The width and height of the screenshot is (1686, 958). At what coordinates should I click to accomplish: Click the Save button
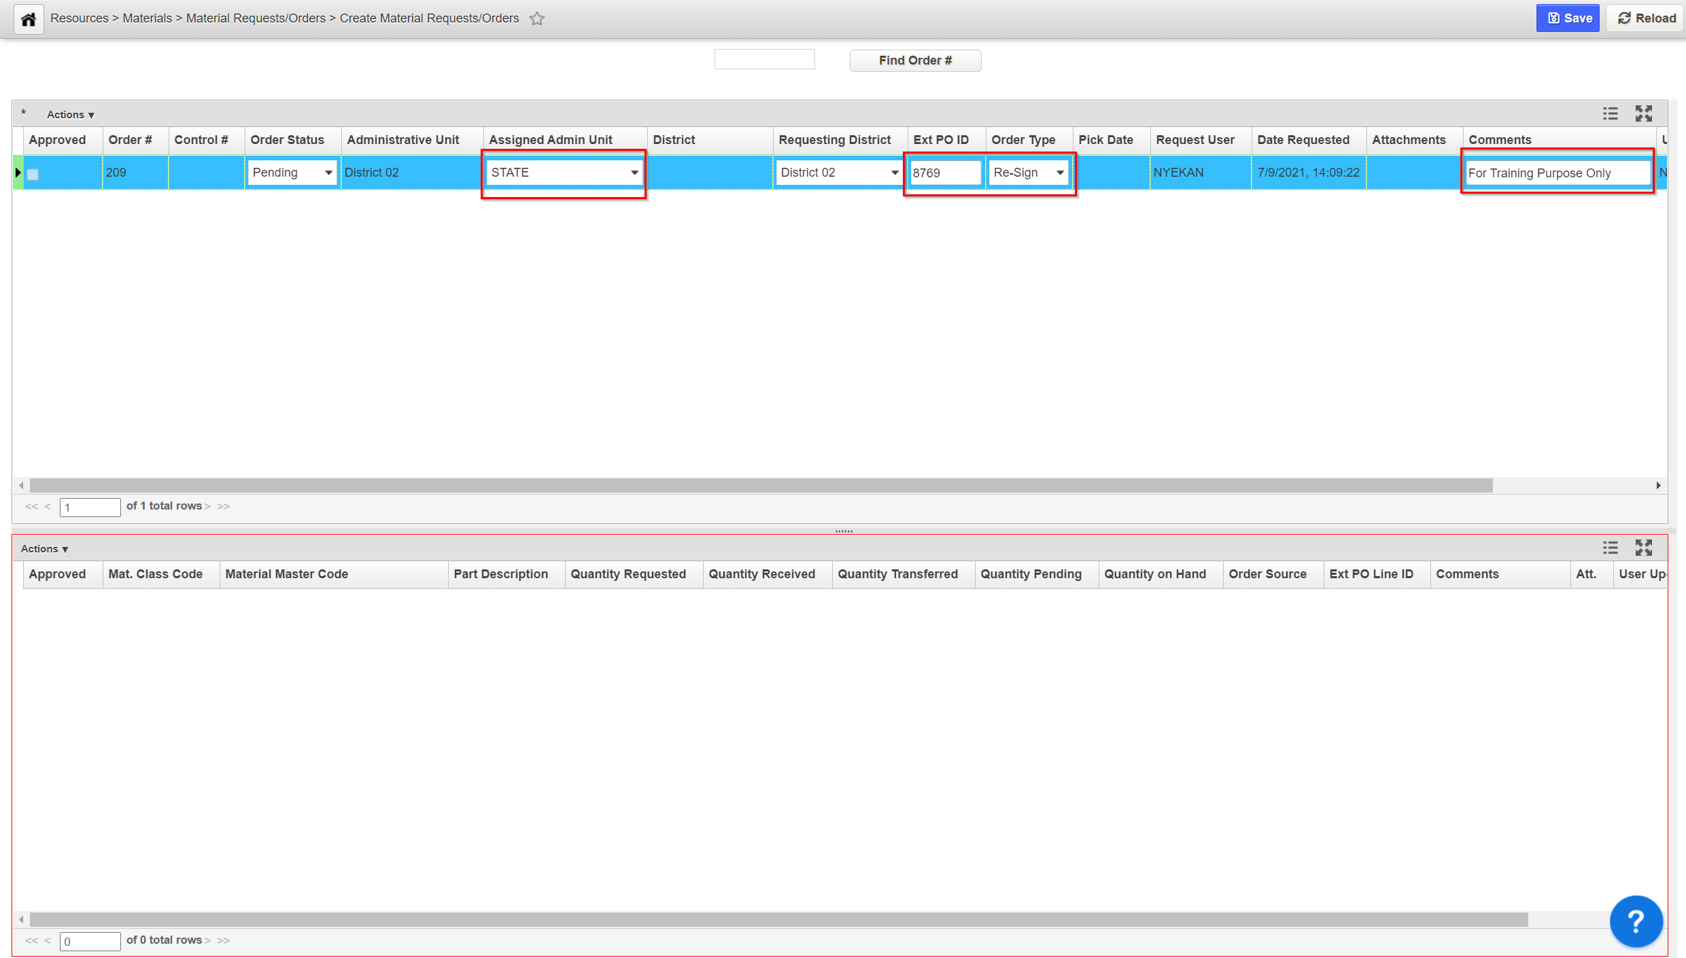pyautogui.click(x=1568, y=18)
